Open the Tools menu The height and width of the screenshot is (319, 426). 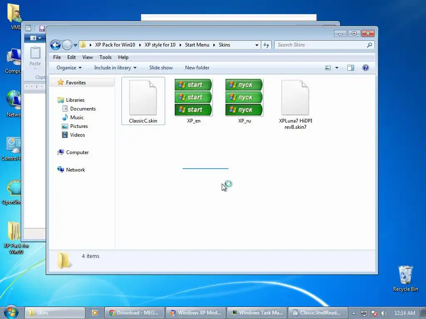pyautogui.click(x=105, y=57)
